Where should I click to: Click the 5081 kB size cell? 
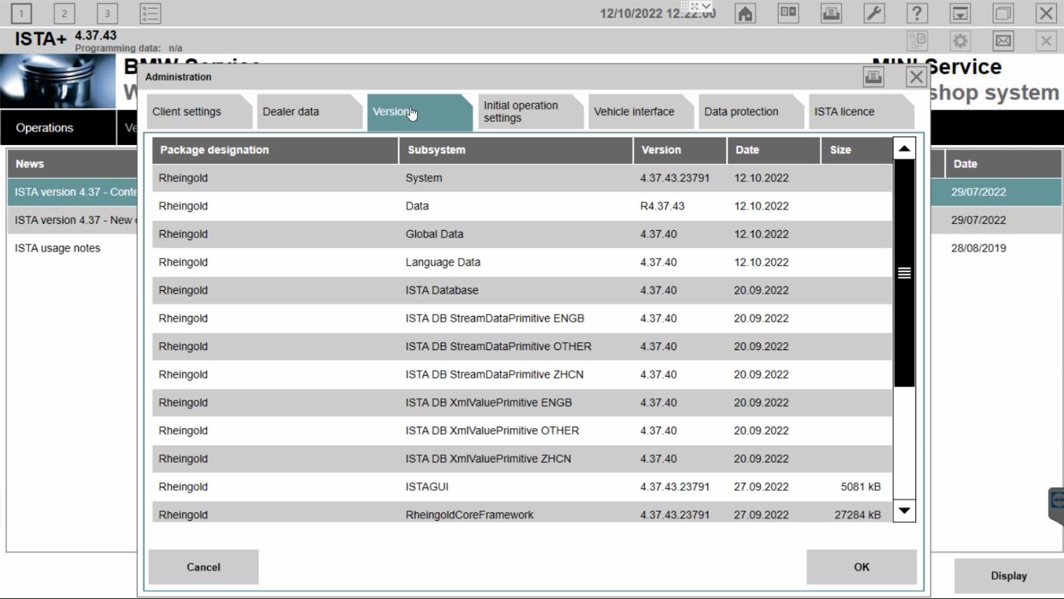pos(860,487)
